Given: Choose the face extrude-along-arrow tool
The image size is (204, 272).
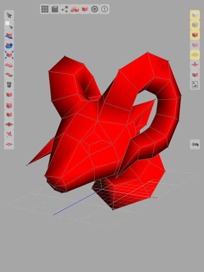Looking at the screenshot, I should [9, 134].
